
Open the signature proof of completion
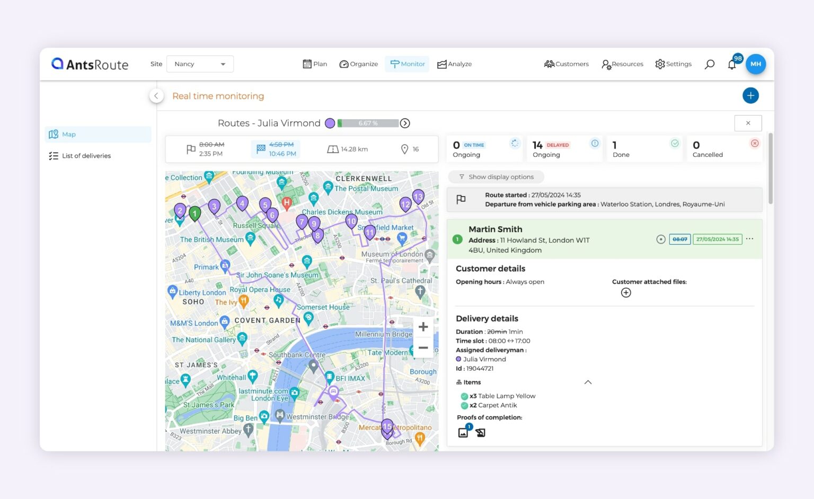pyautogui.click(x=480, y=432)
